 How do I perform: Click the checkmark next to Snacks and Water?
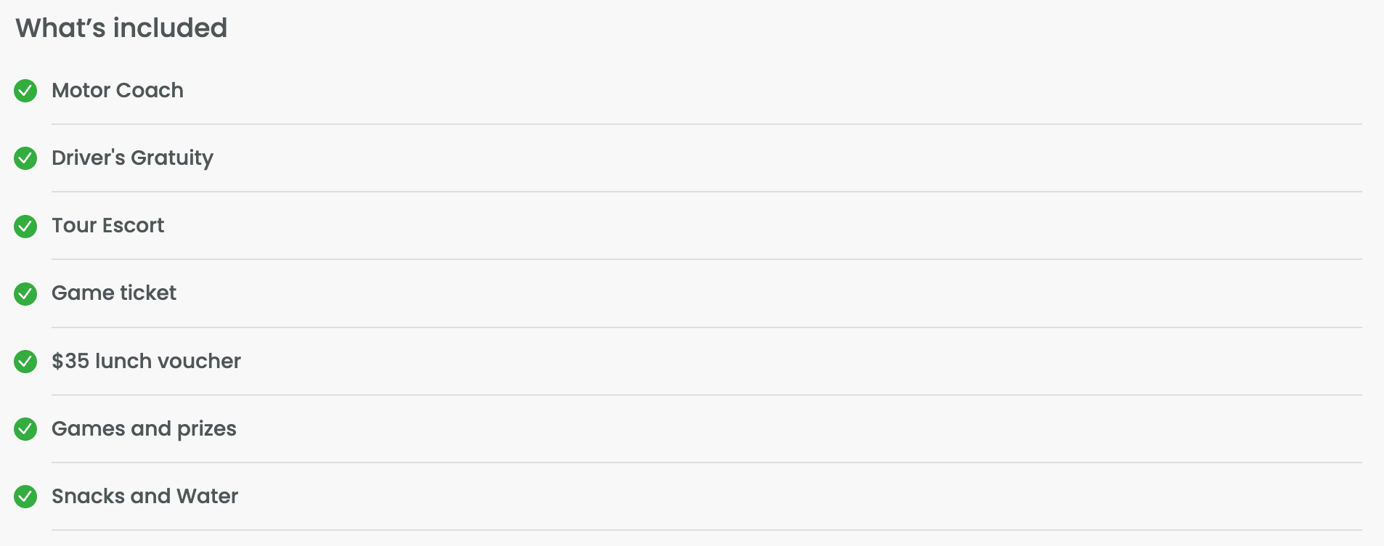tap(25, 497)
